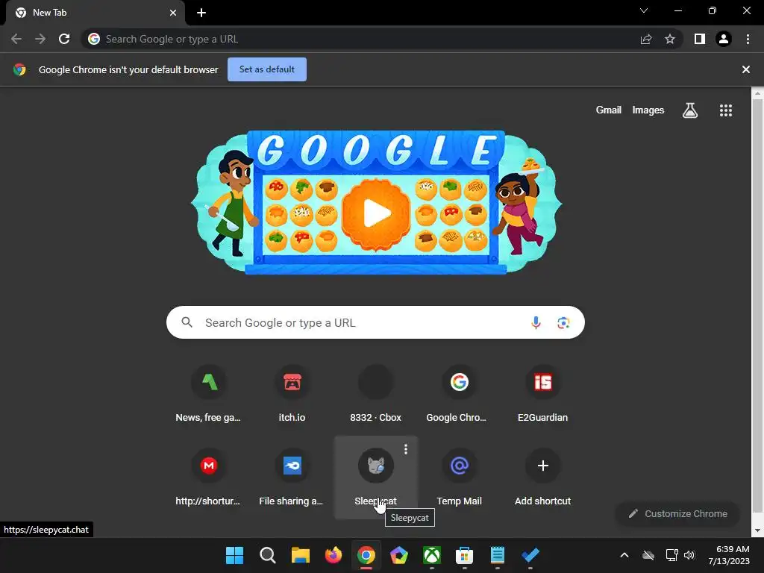Open the clock and date panel

(729, 555)
